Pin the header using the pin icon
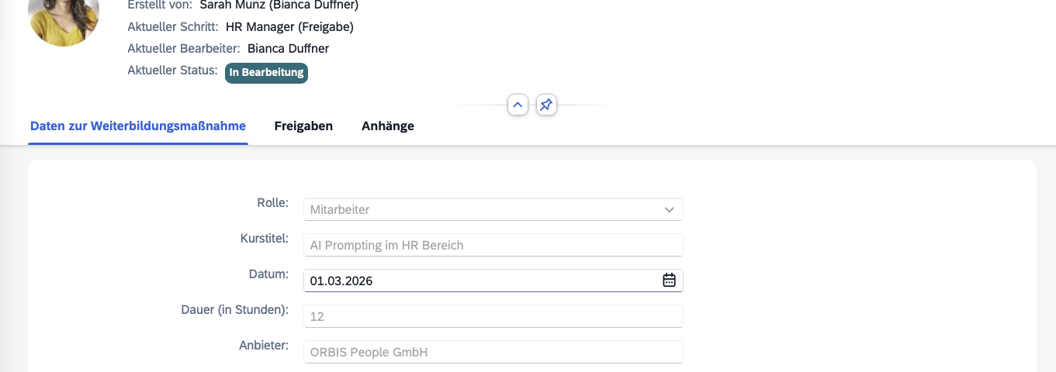Viewport: 1056px width, 372px height. (546, 105)
